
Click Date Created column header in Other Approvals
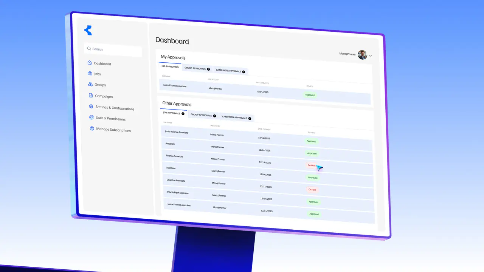pos(264,129)
